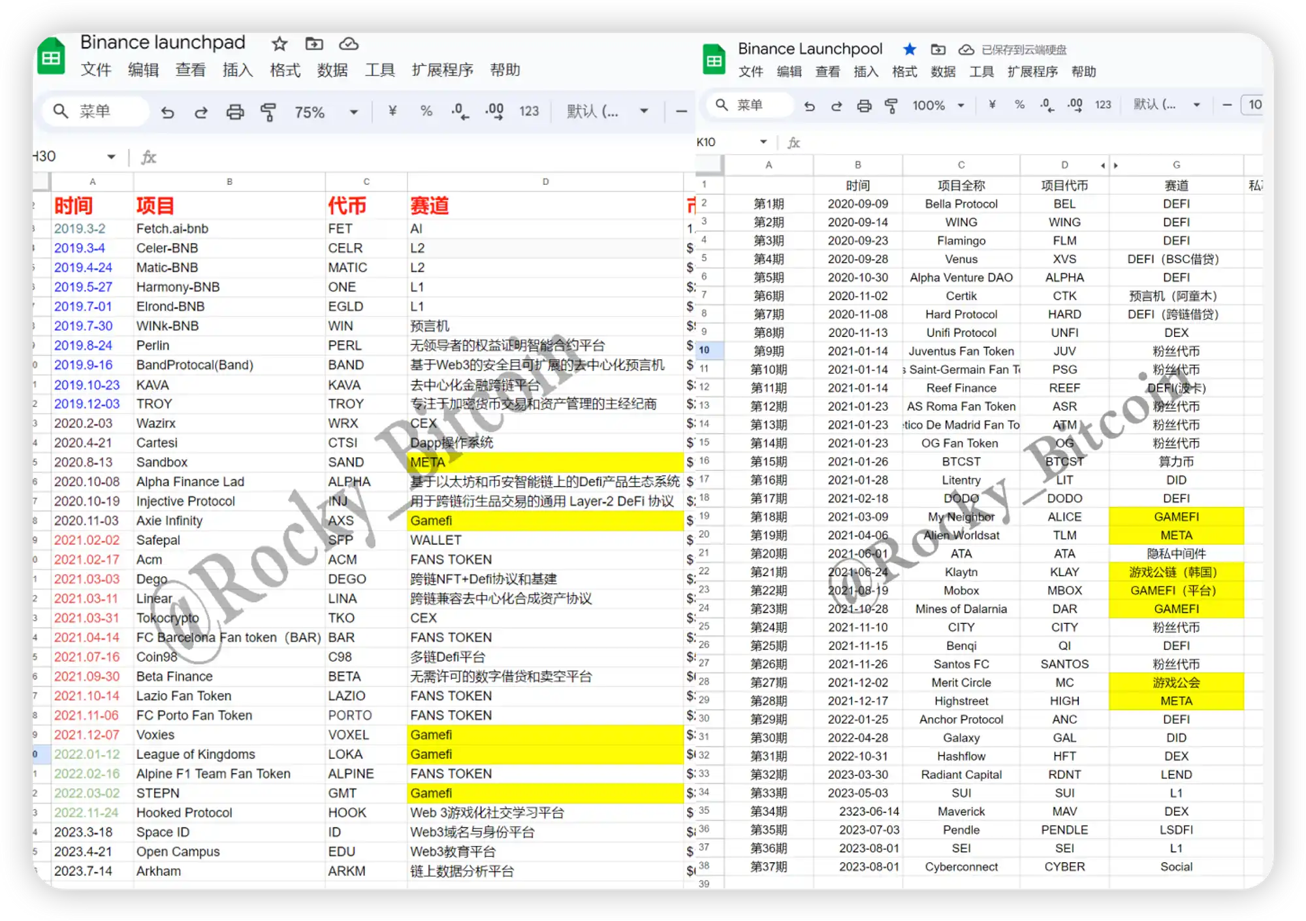The image size is (1306, 921).
Task: Open the 100% zoom dropdown in Launchpool
Action: (938, 105)
